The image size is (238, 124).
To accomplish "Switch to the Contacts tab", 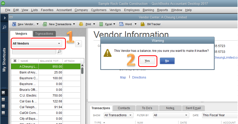I will 124,108.
